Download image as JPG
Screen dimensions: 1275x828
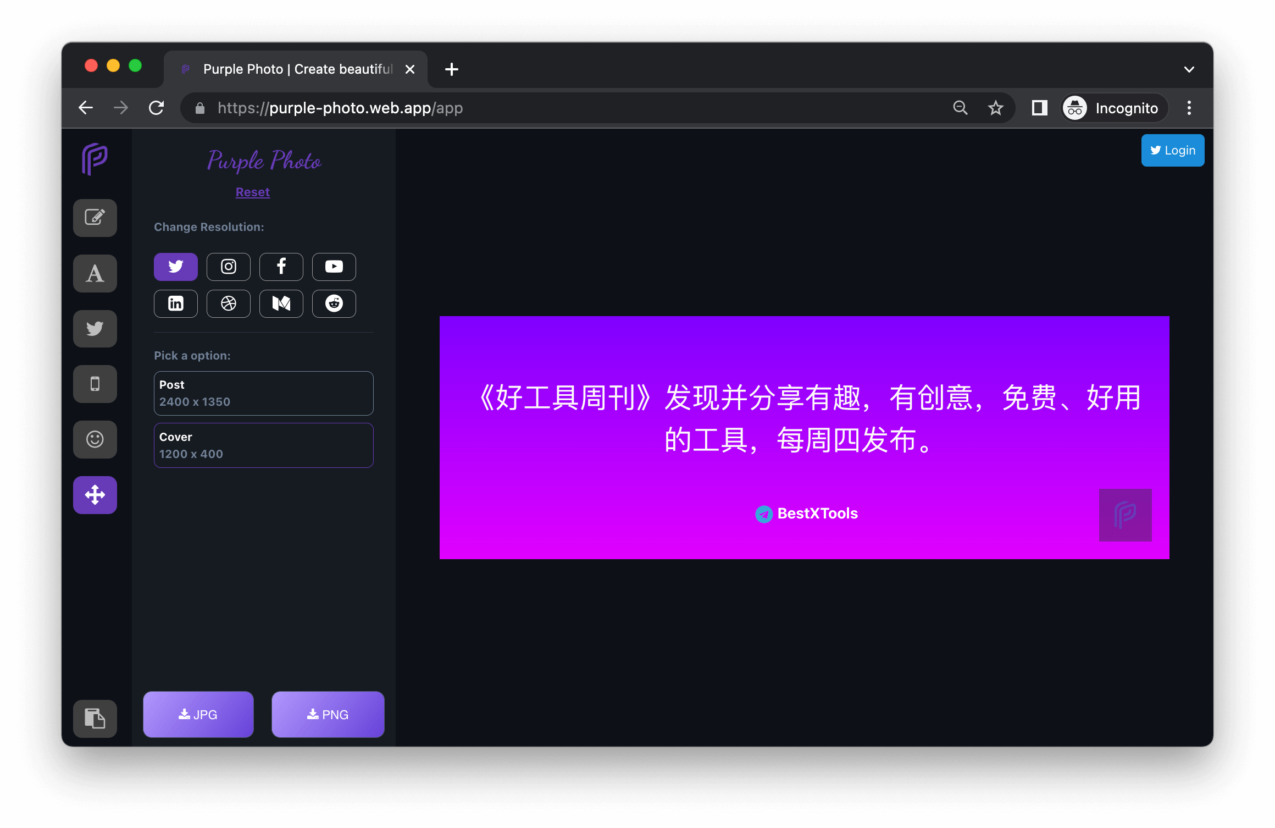click(x=198, y=714)
